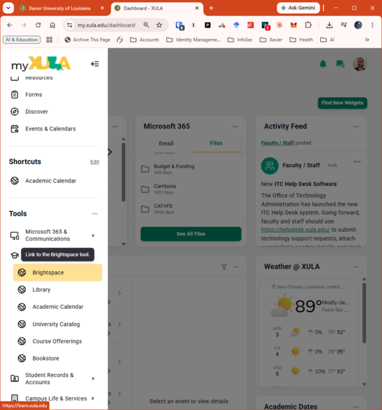Click the Find New Widgets button

pyautogui.click(x=342, y=102)
